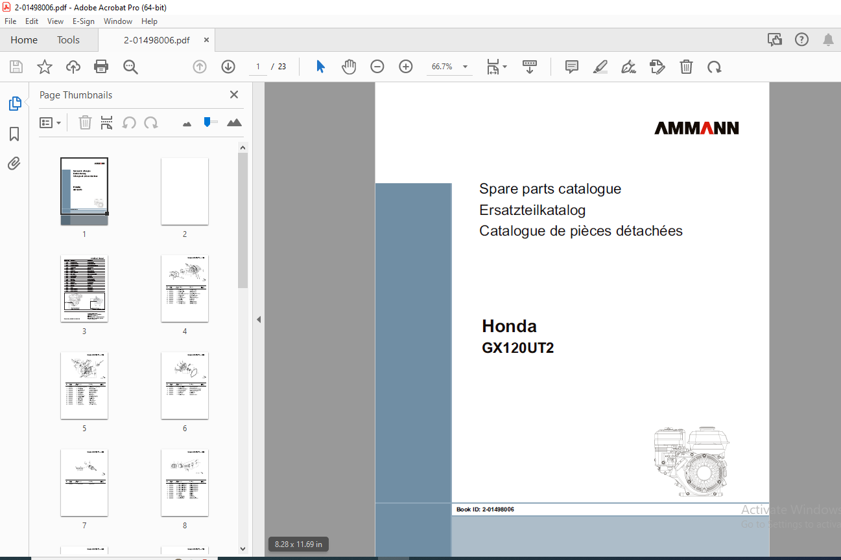Switch to the Tools tab
The image size is (841, 560).
tap(68, 40)
